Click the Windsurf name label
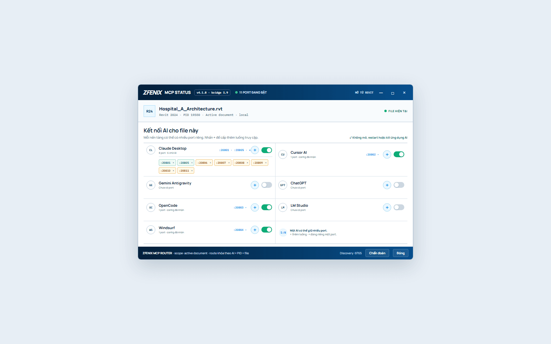Image resolution: width=551 pixels, height=344 pixels. [x=167, y=228]
